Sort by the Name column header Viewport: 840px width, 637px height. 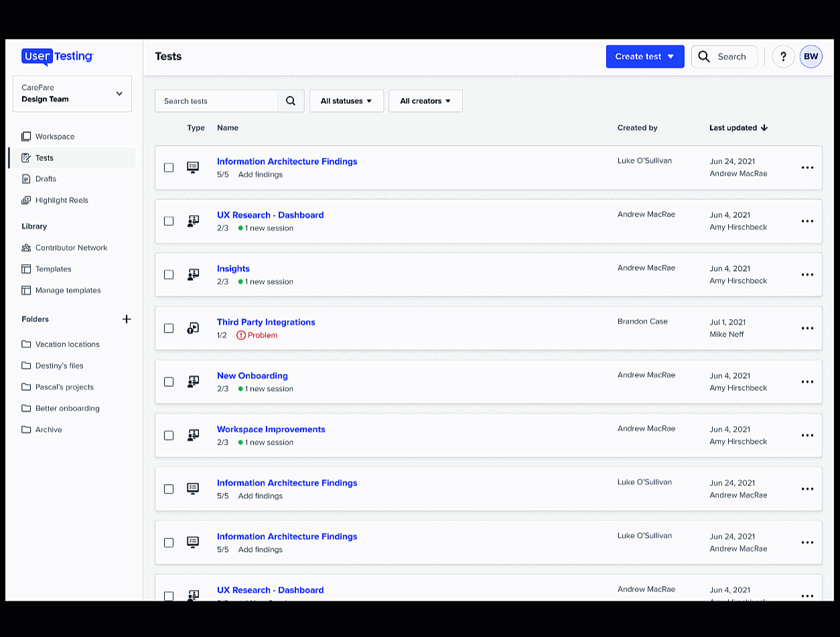point(228,128)
